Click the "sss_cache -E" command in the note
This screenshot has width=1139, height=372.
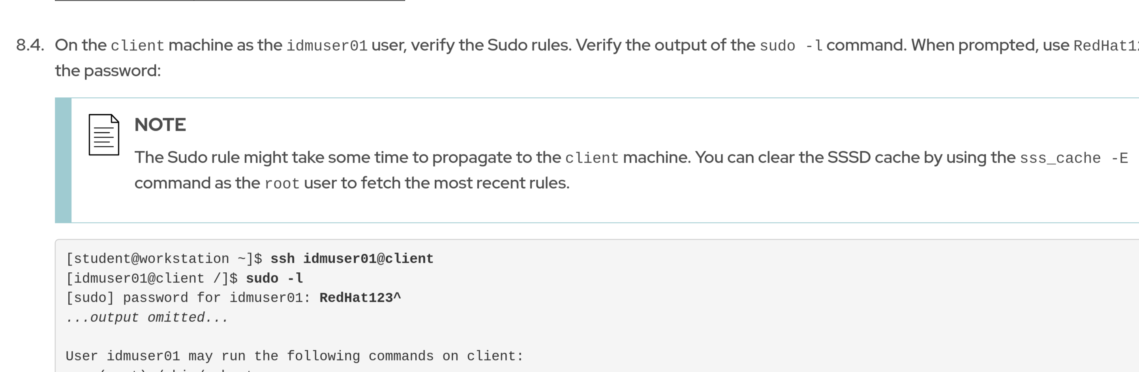tap(1073, 158)
